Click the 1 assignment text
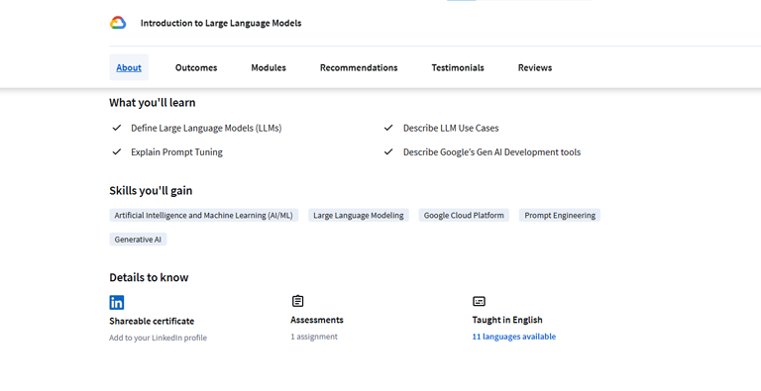The image size is (761, 391). [314, 337]
